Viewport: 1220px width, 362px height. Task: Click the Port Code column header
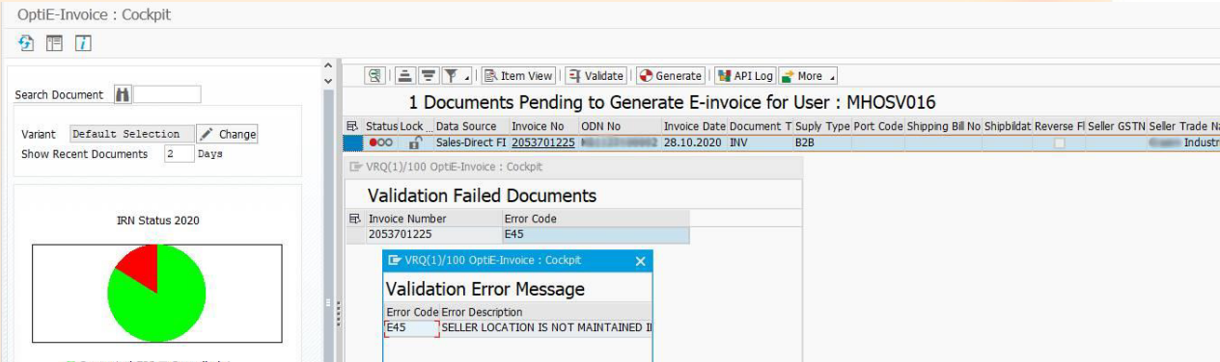tap(877, 127)
